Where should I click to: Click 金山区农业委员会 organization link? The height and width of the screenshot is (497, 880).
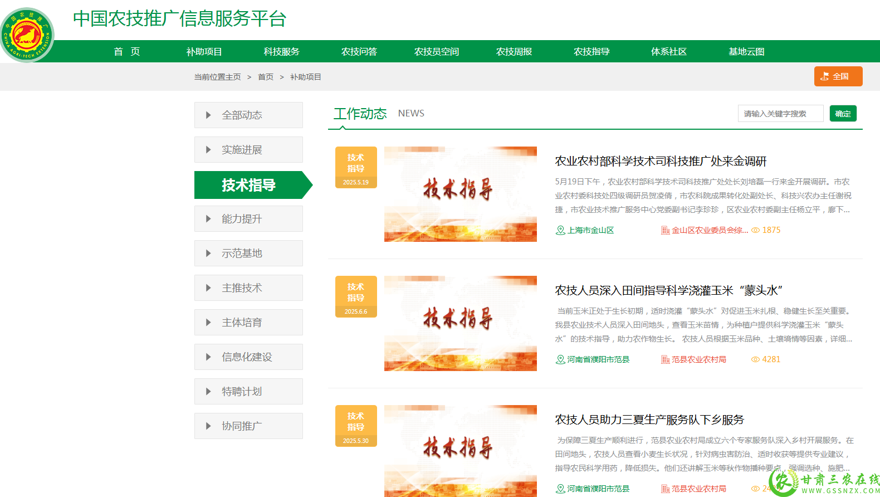710,230
